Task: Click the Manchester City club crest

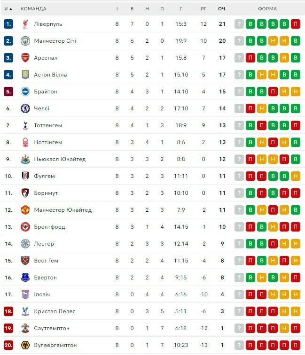Action: [x=25, y=41]
